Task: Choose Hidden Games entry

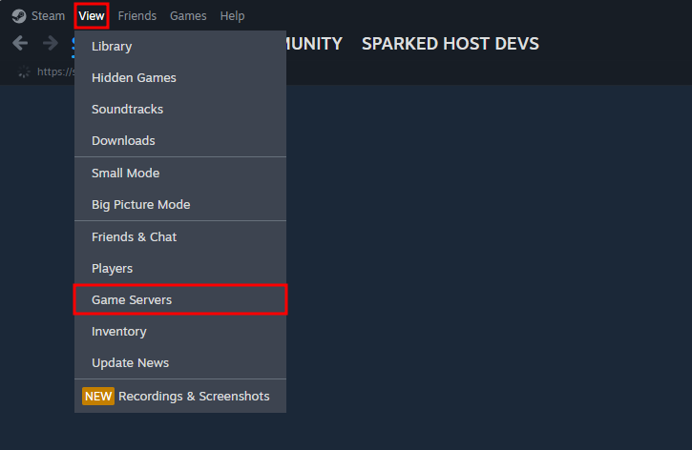Action: (180, 77)
